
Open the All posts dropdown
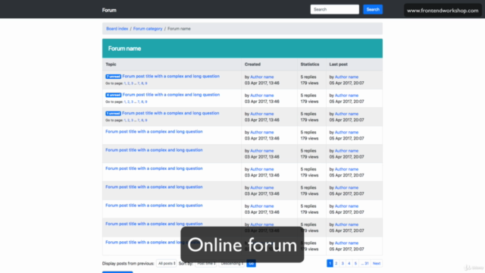click(167, 263)
